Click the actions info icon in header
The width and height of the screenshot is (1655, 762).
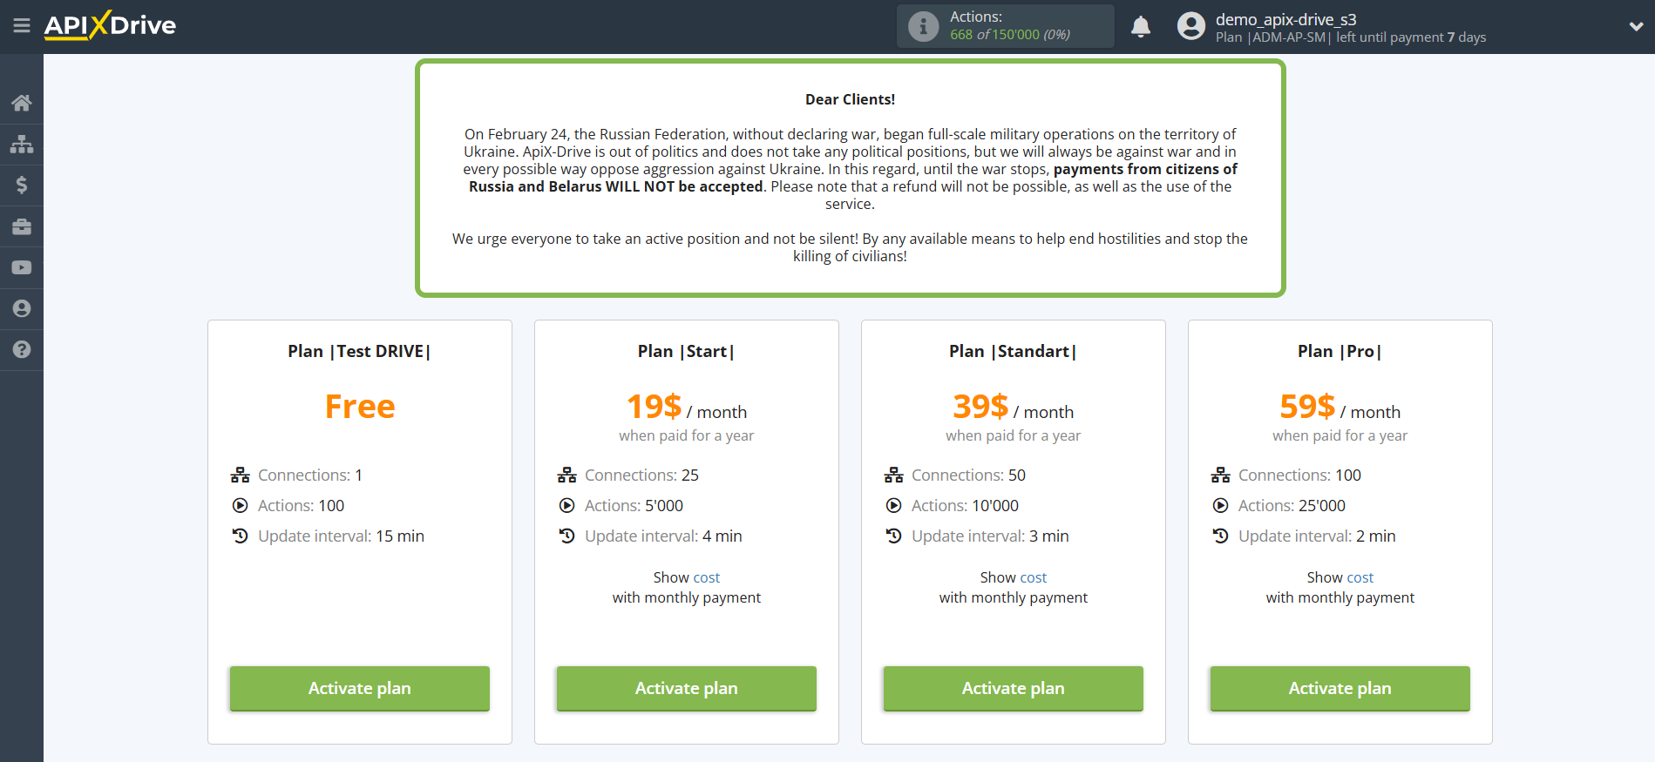(923, 26)
